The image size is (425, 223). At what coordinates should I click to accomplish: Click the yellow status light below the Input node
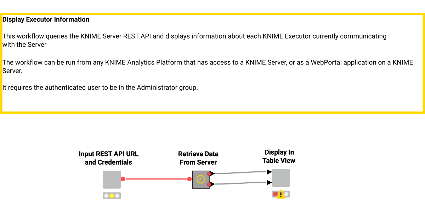(x=111, y=195)
